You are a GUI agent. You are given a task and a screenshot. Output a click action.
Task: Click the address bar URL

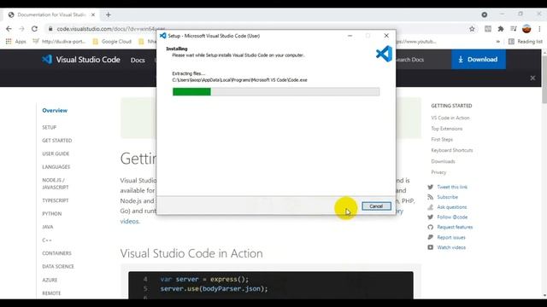111,29
